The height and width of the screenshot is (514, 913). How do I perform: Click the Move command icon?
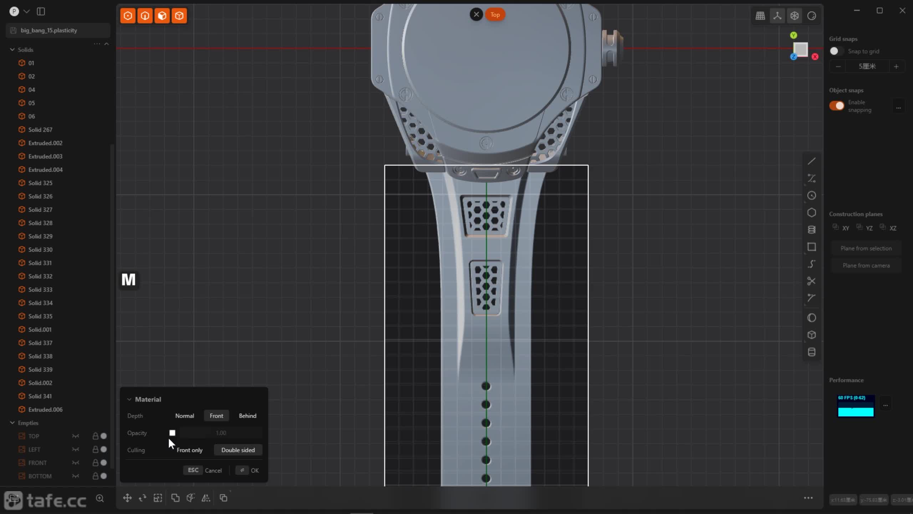coord(127,498)
